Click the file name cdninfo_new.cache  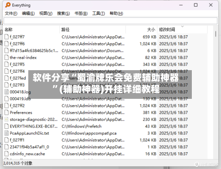pos(27,154)
